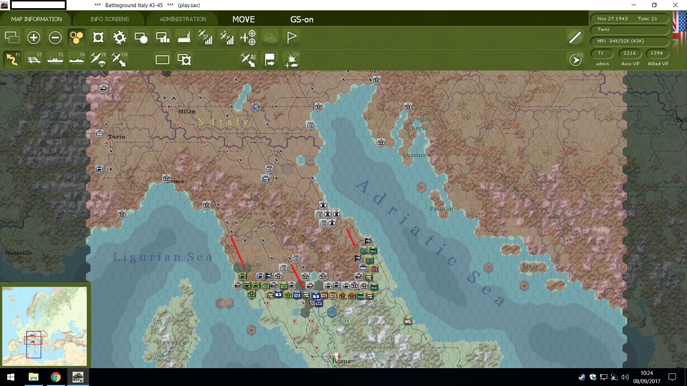
Task: Click the plane with radar bars icon
Action: [x=205, y=37]
